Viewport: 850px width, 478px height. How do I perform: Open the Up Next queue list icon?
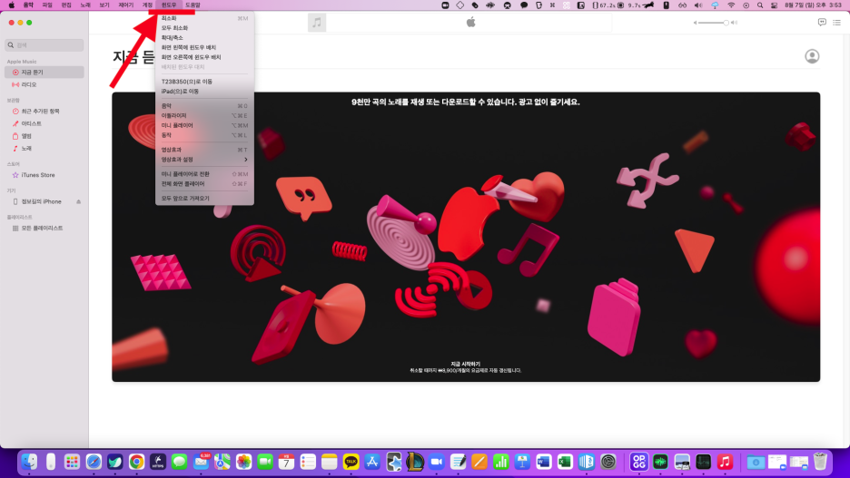pos(836,22)
